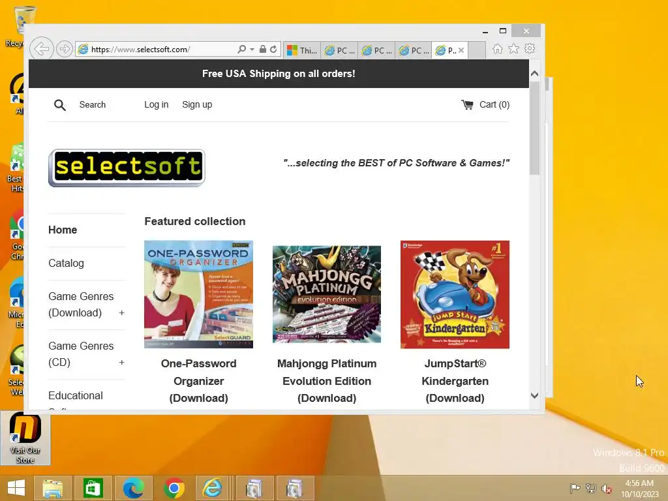This screenshot has width=668, height=501.
Task: Click the site search magnifier icon
Action: tap(60, 105)
